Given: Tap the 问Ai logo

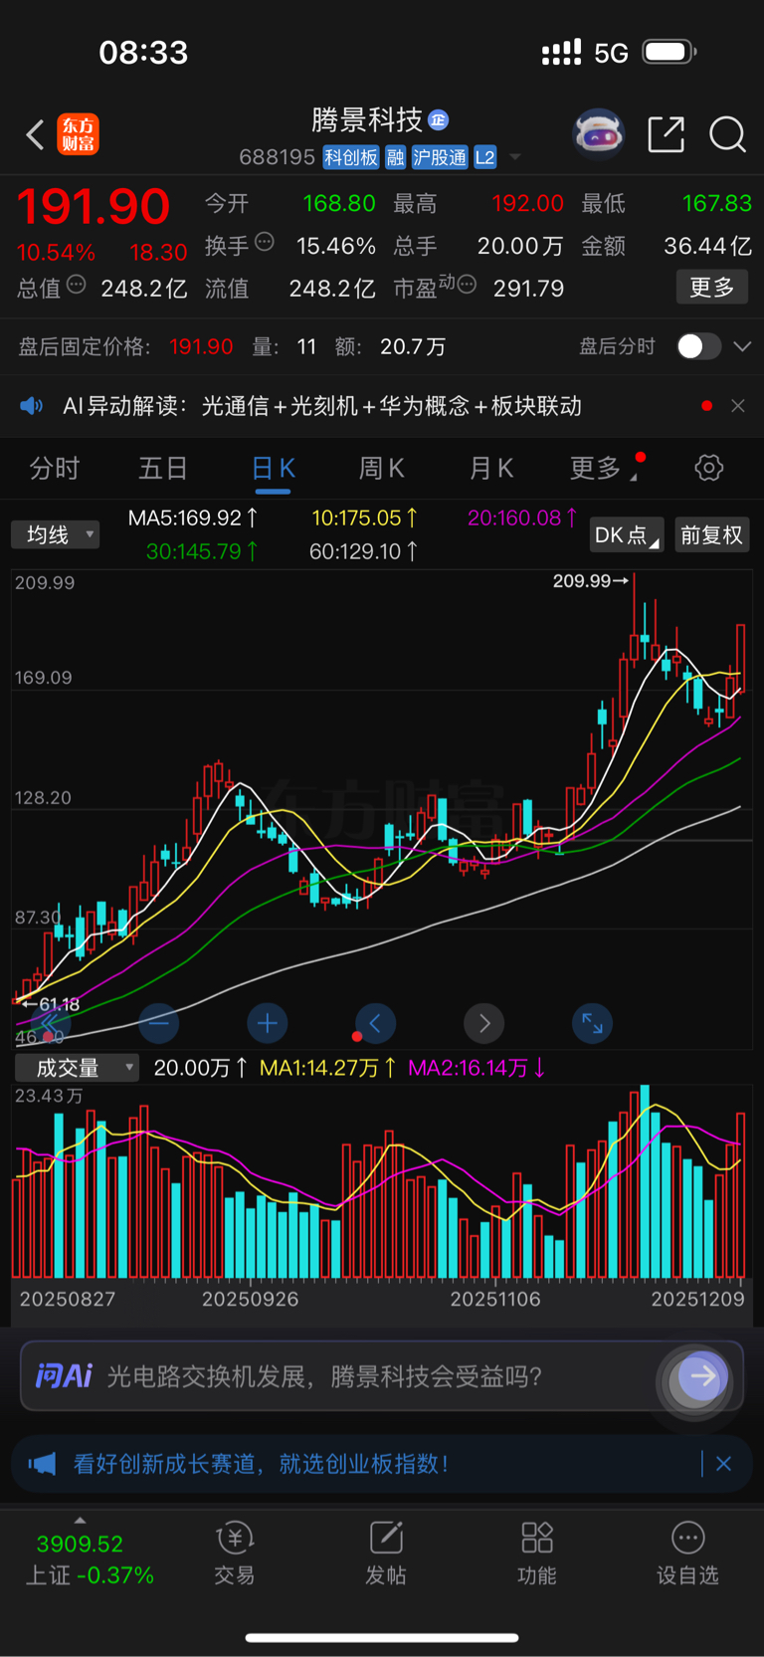Looking at the screenshot, I should (64, 1376).
